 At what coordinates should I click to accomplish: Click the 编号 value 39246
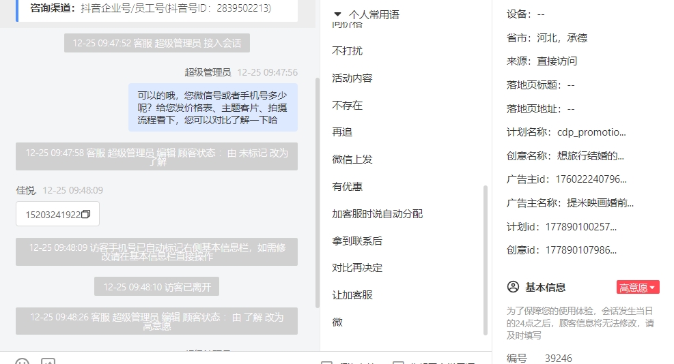[559, 358]
